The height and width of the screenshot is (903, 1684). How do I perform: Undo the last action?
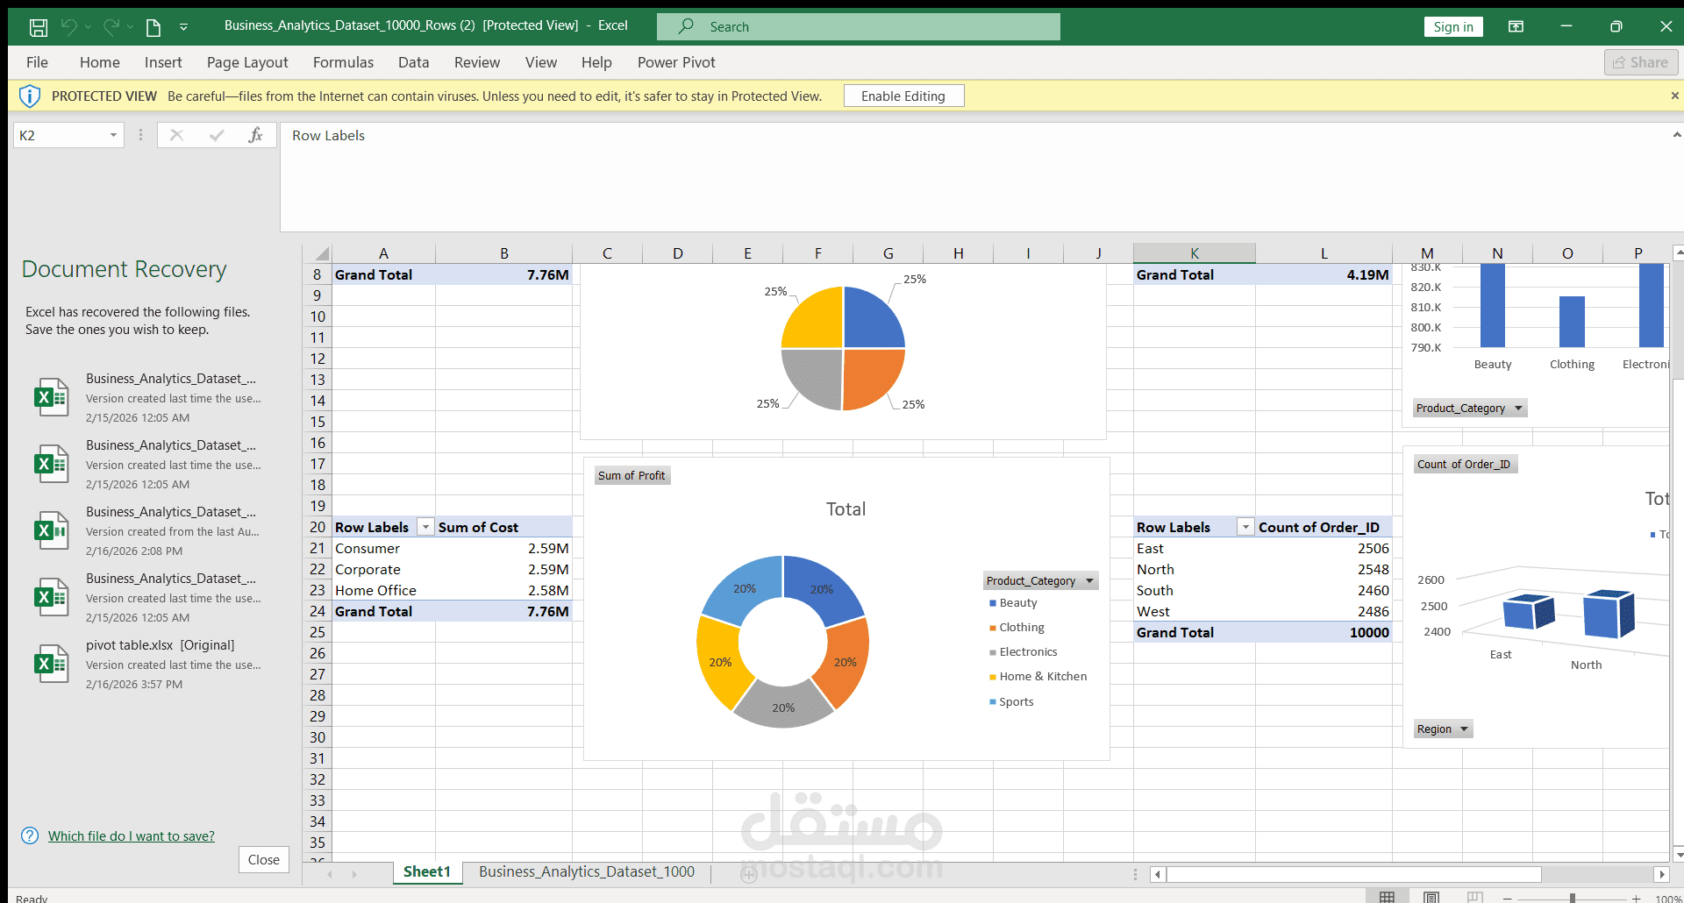pyautogui.click(x=69, y=27)
